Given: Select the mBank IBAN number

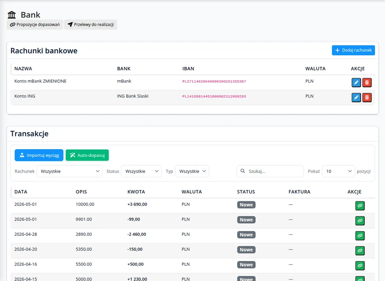Looking at the screenshot, I should click(214, 81).
